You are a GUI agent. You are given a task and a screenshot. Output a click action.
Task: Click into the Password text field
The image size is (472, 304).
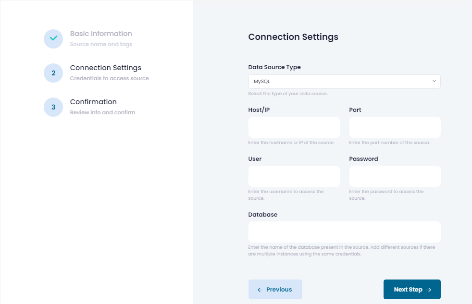(395, 176)
